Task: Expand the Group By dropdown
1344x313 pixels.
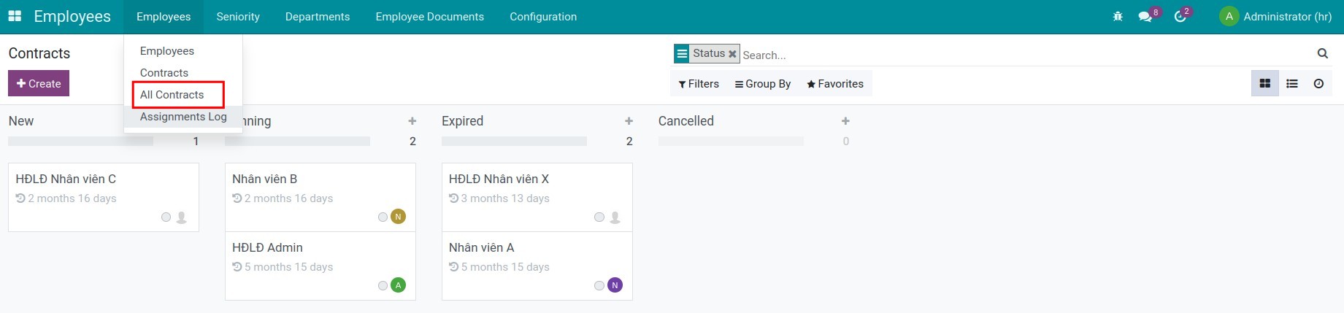Action: [x=763, y=84]
